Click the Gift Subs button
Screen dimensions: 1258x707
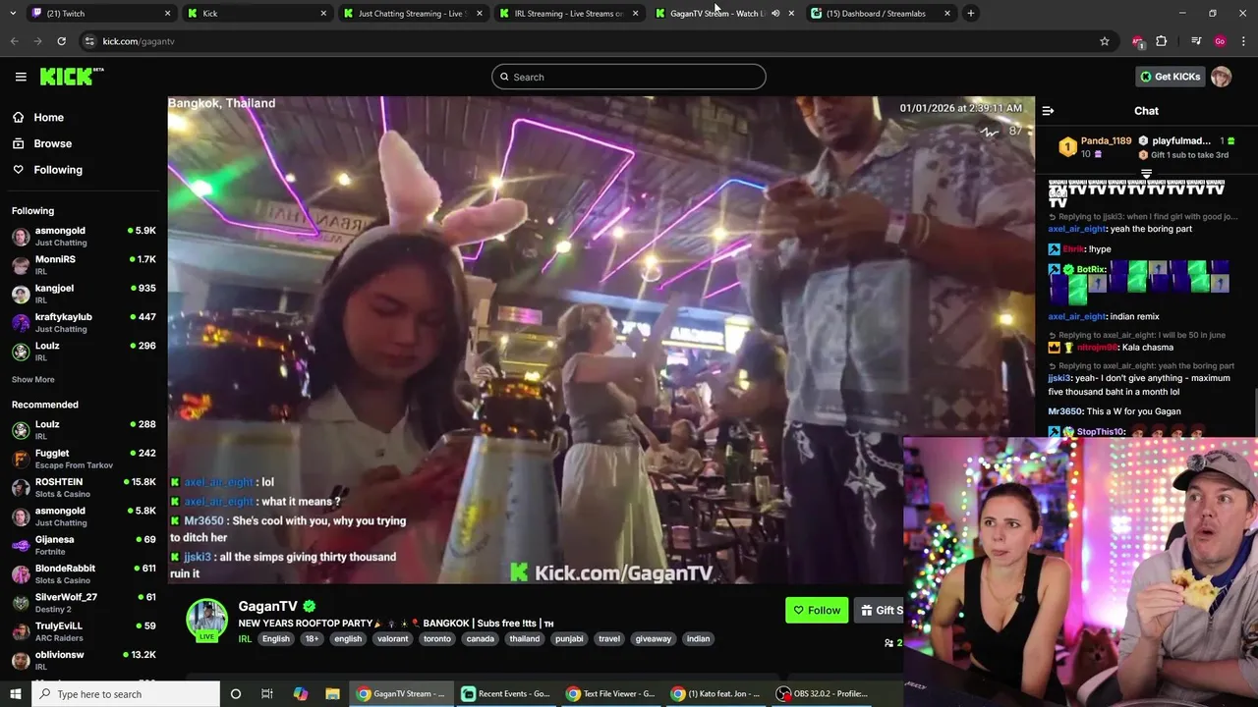tap(880, 610)
